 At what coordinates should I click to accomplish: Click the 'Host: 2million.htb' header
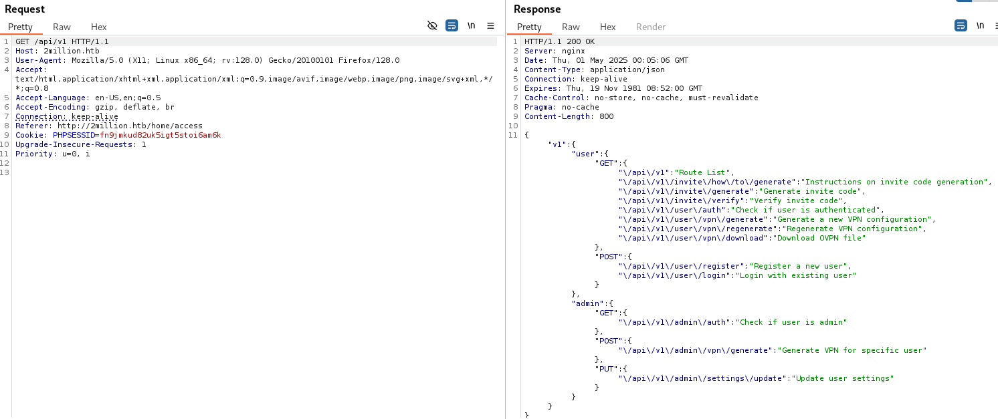tap(58, 51)
